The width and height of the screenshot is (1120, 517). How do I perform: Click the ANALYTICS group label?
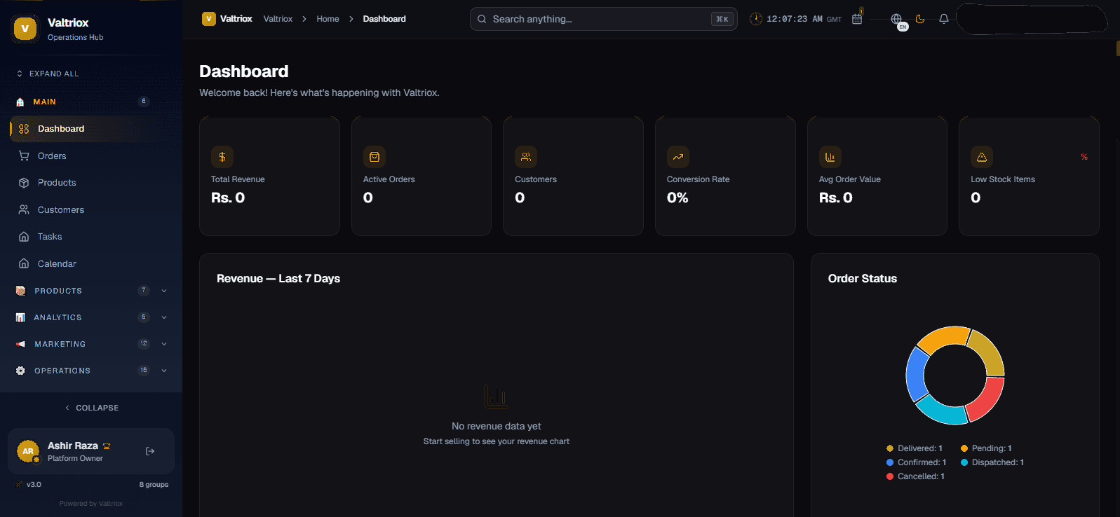[58, 317]
